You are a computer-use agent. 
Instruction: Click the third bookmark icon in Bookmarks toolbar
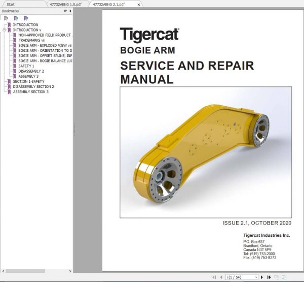[x=26, y=18]
